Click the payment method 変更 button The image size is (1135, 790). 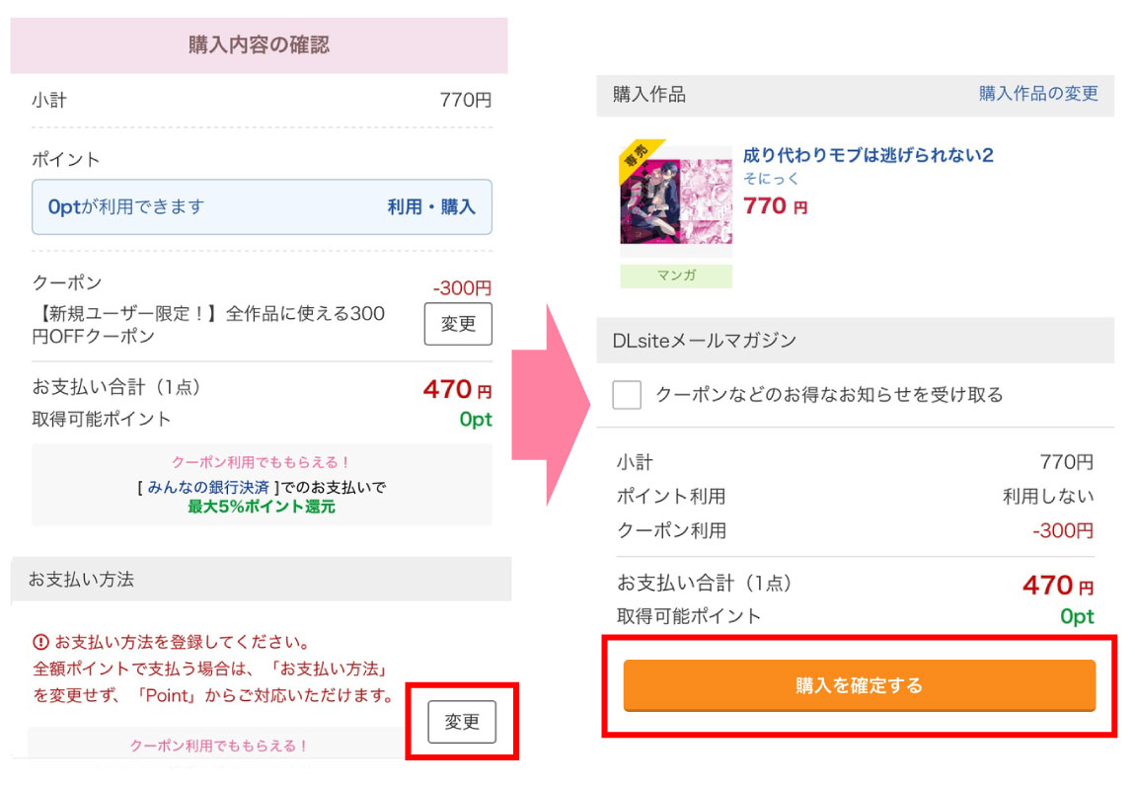pos(461,722)
